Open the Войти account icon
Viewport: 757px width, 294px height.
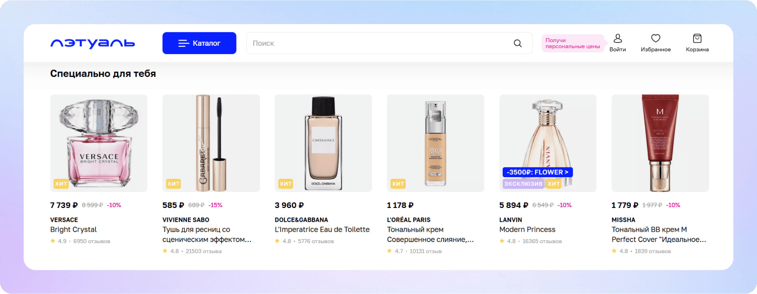[617, 39]
